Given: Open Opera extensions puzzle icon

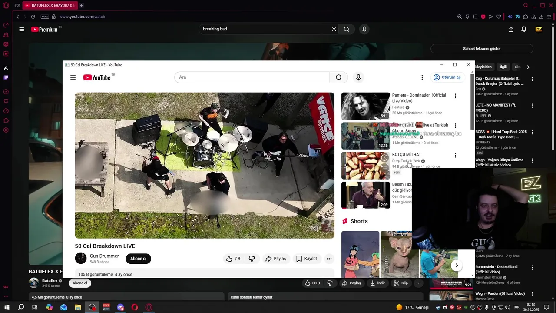Looking at the screenshot, I should click(526, 17).
